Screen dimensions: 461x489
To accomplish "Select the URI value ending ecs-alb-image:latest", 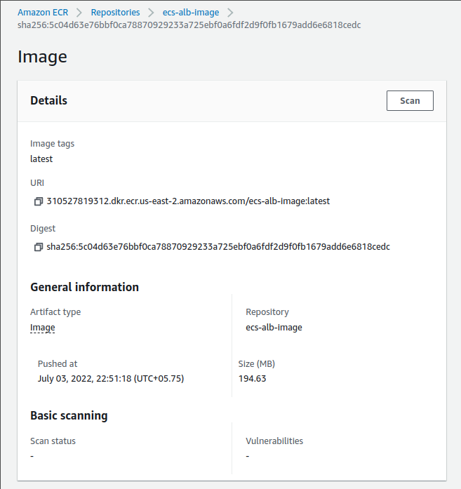I will point(188,201).
